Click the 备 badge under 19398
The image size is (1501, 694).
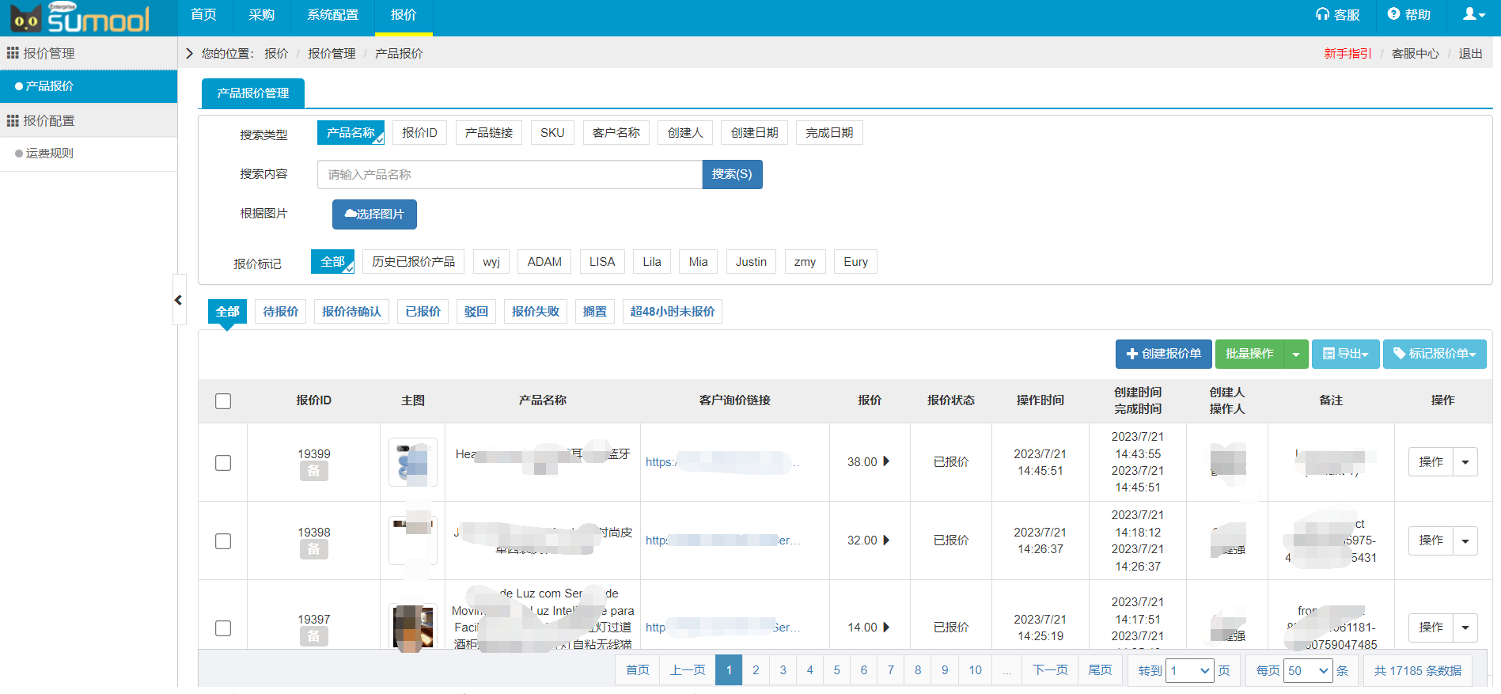pos(314,549)
